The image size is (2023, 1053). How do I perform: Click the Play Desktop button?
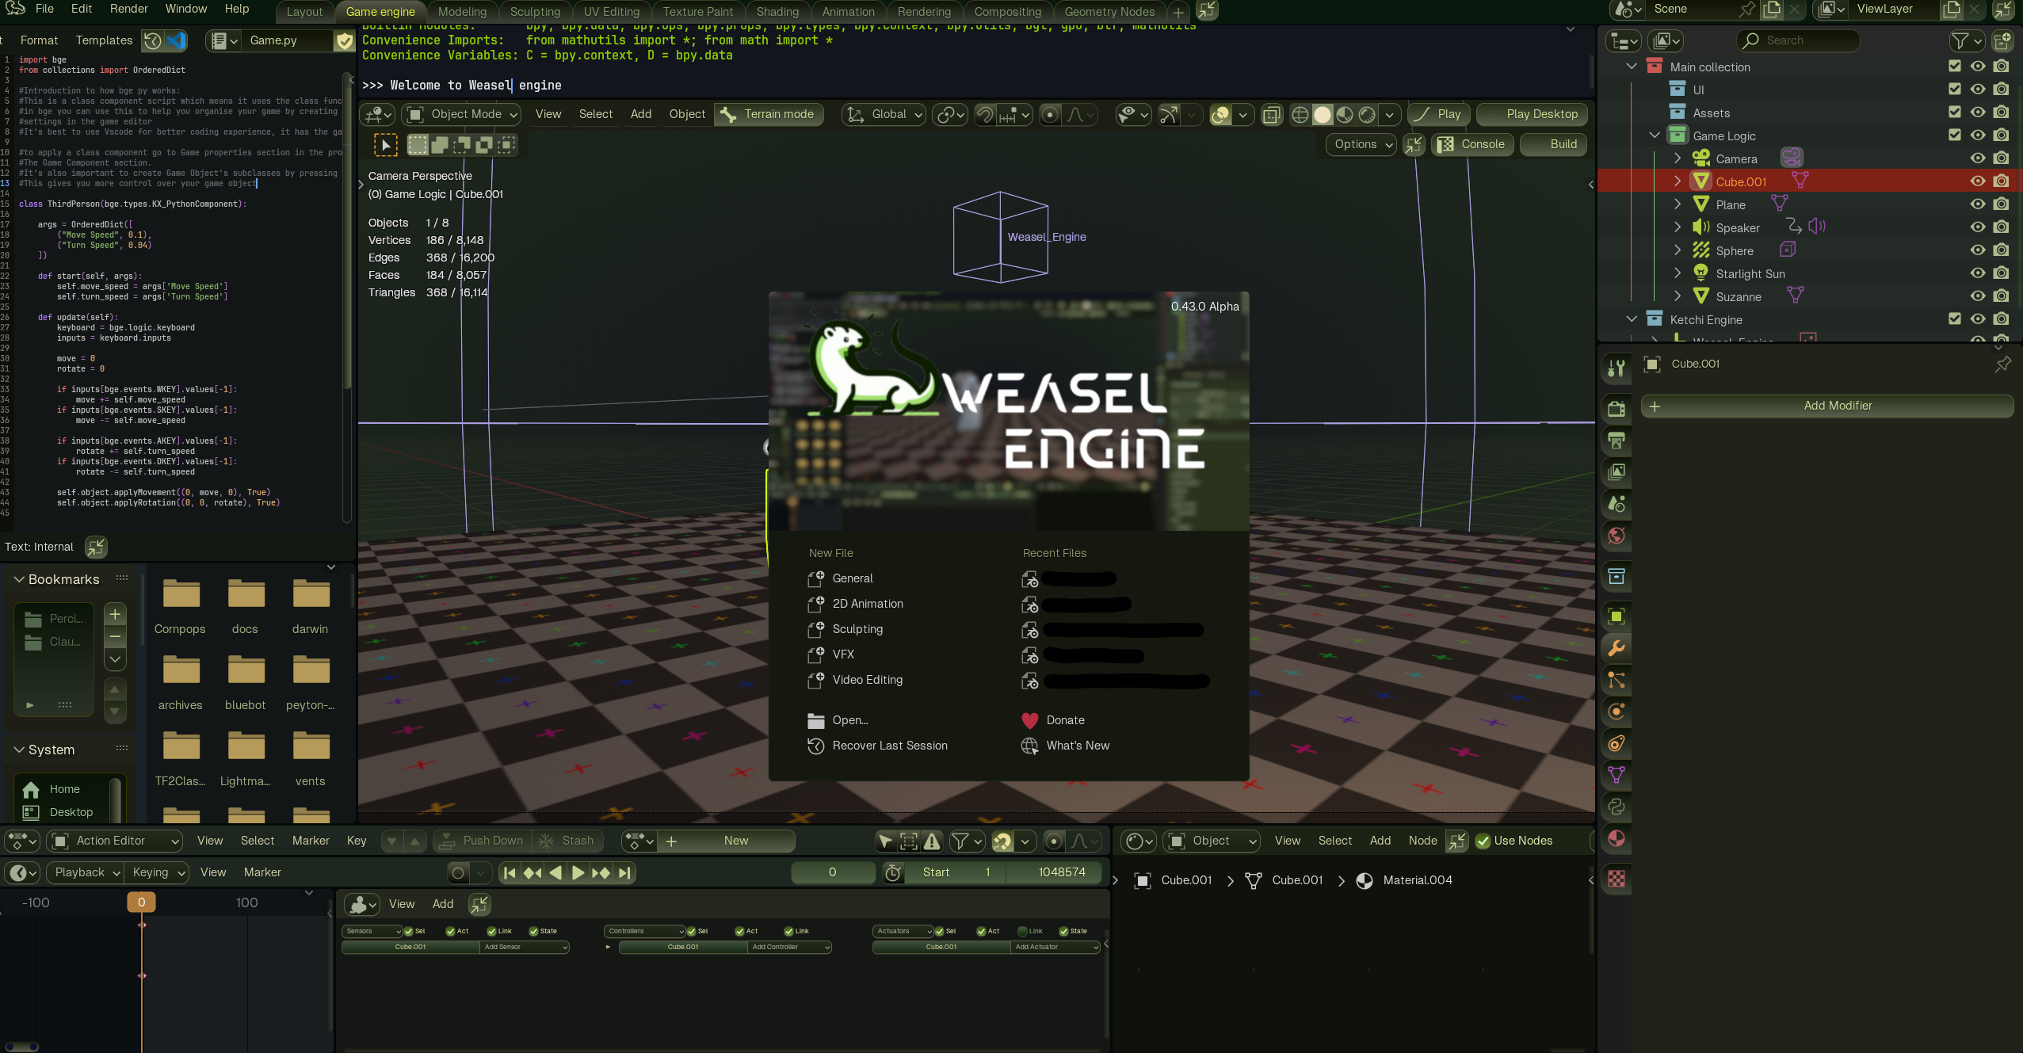click(1533, 114)
